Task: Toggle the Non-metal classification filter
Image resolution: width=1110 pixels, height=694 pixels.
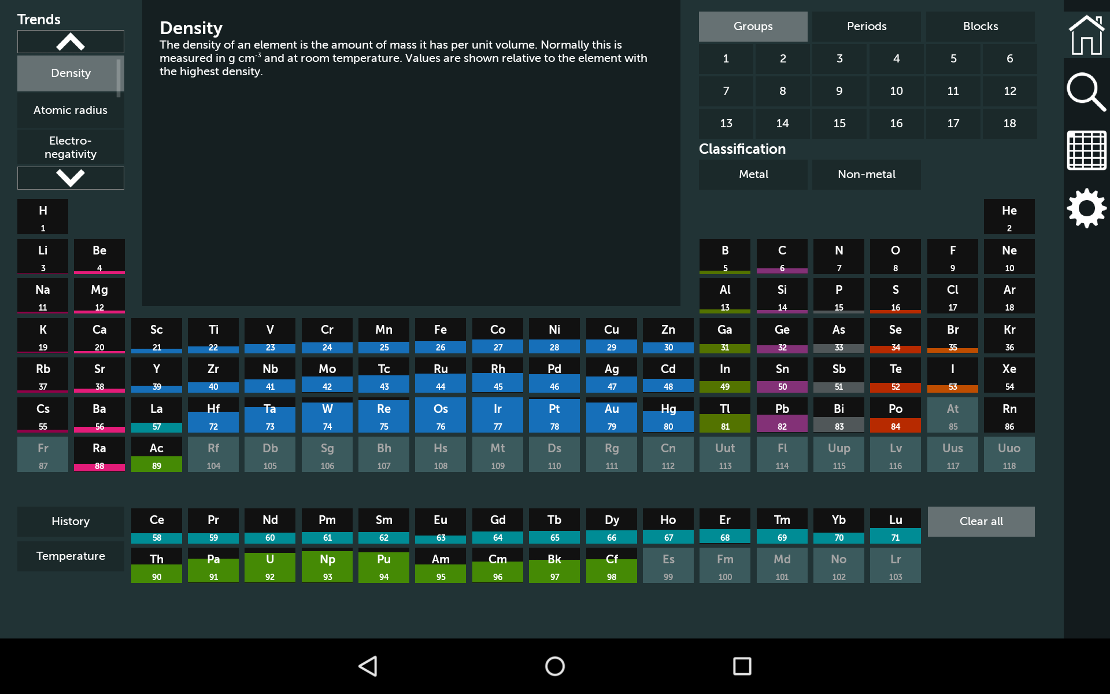Action: coord(866,175)
